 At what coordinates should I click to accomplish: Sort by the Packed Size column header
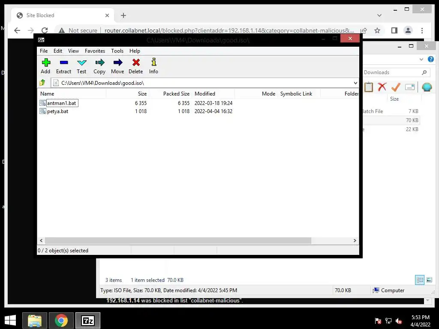pyautogui.click(x=170, y=94)
